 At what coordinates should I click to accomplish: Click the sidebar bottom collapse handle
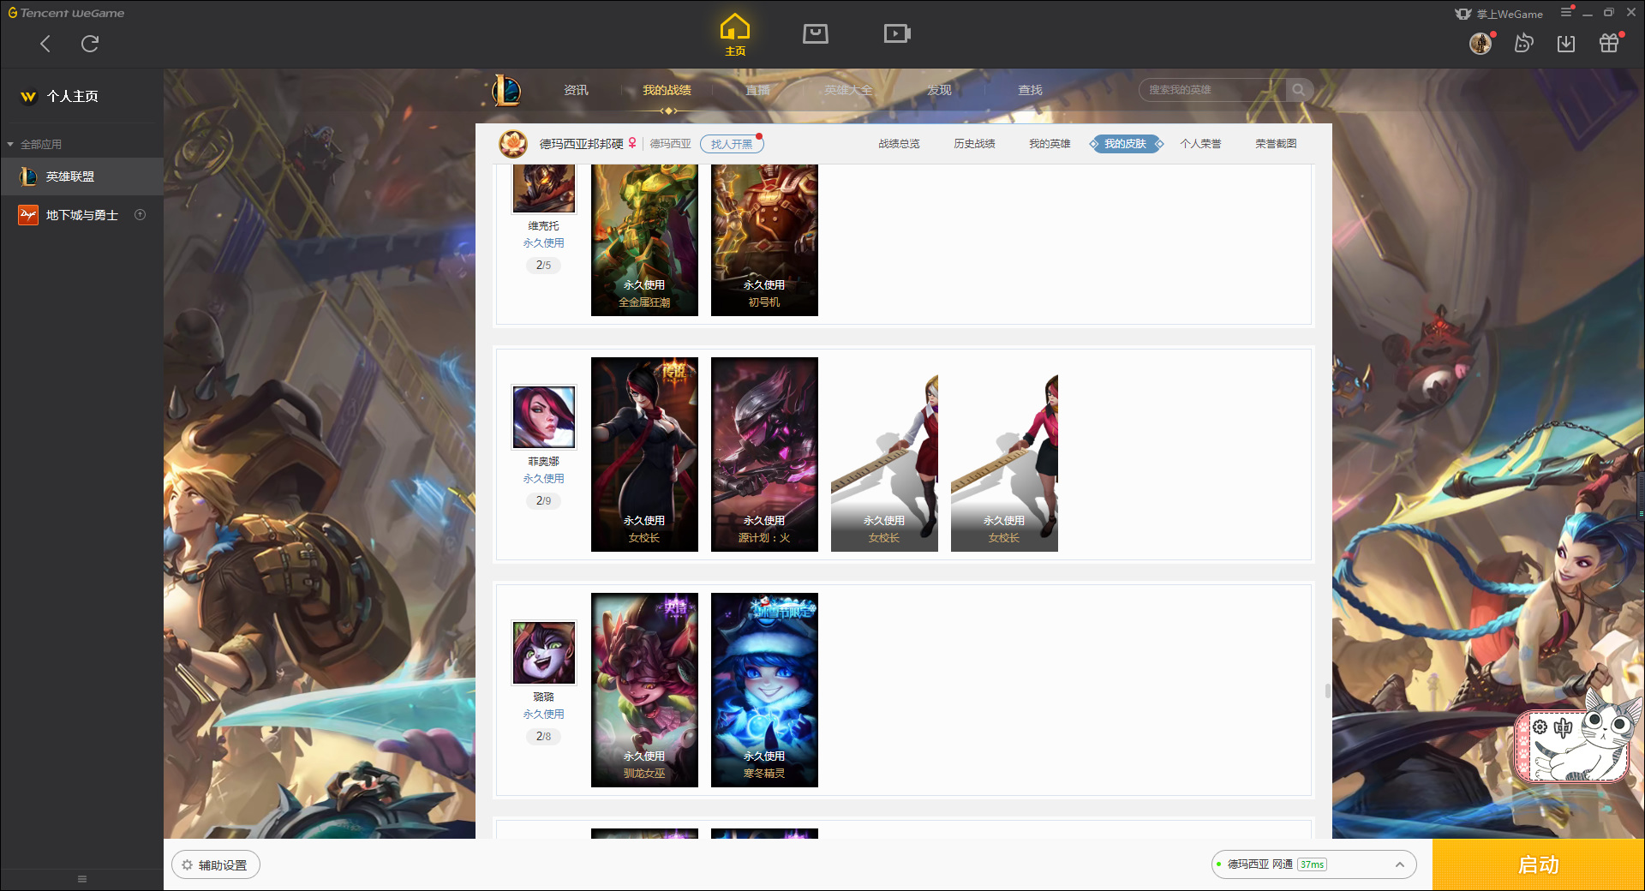pyautogui.click(x=82, y=879)
